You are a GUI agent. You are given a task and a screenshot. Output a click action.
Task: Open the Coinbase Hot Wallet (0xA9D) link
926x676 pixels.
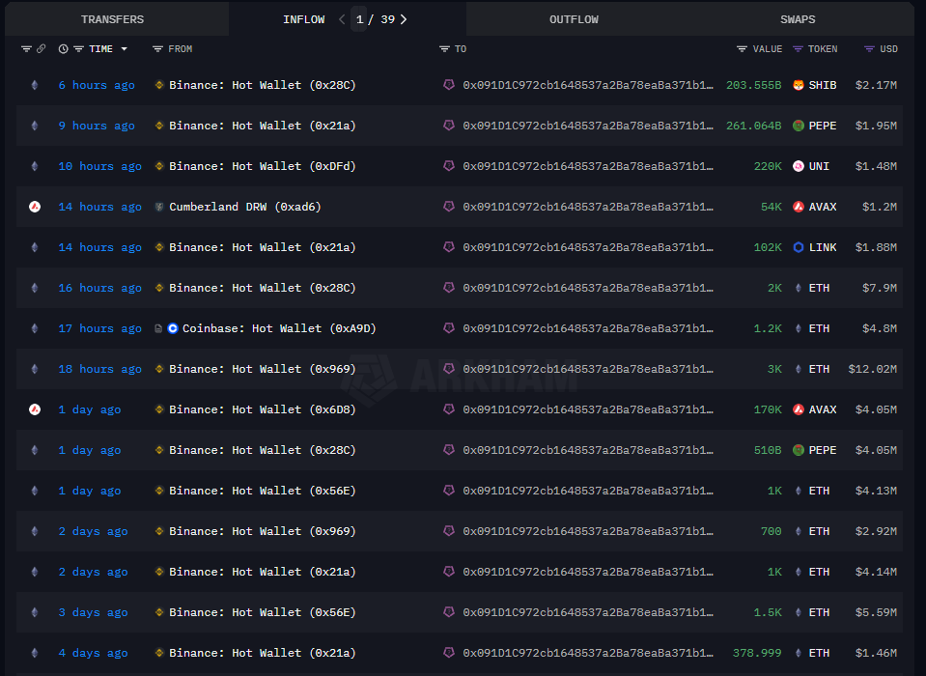point(271,328)
